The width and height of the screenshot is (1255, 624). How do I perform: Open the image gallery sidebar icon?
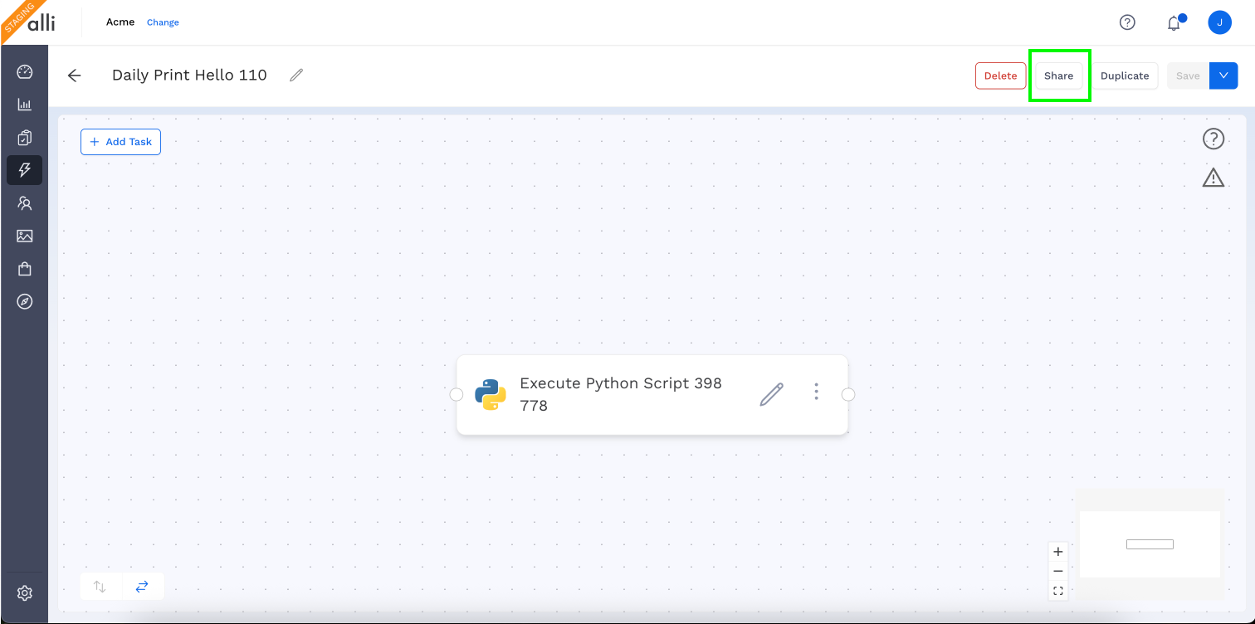tap(24, 236)
